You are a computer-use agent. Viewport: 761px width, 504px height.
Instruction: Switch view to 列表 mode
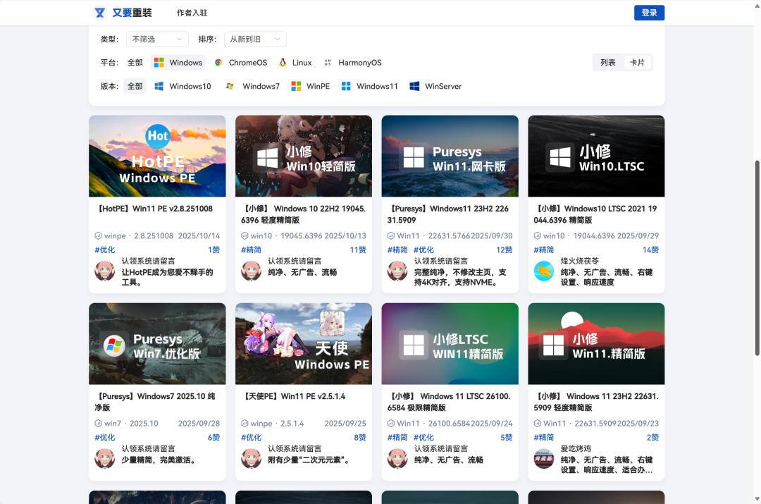click(607, 62)
